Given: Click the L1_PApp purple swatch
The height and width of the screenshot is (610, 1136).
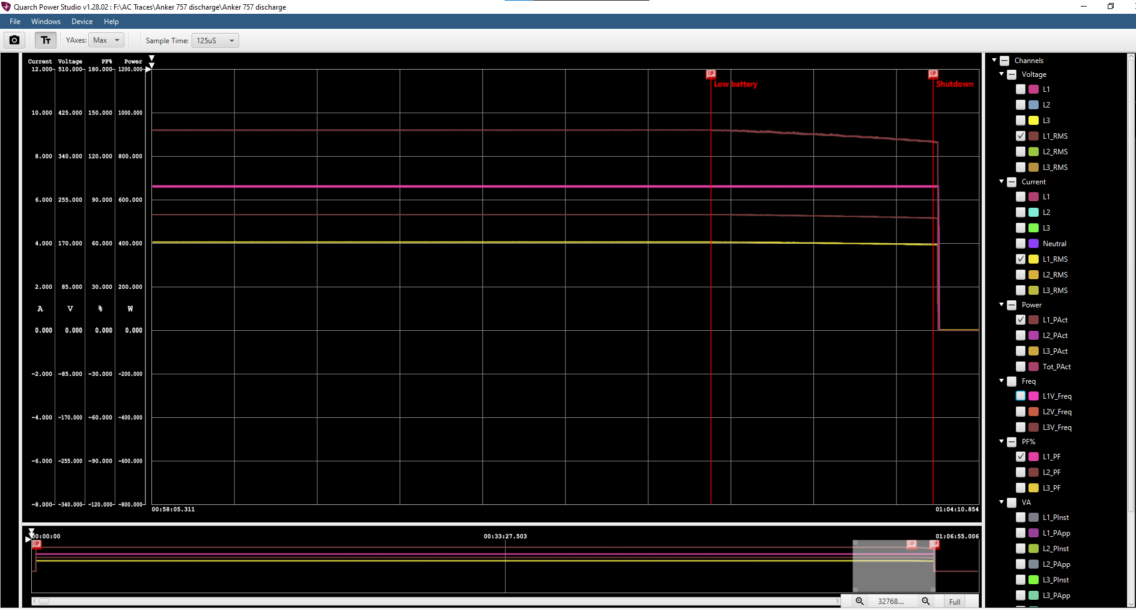Looking at the screenshot, I should coord(1033,533).
